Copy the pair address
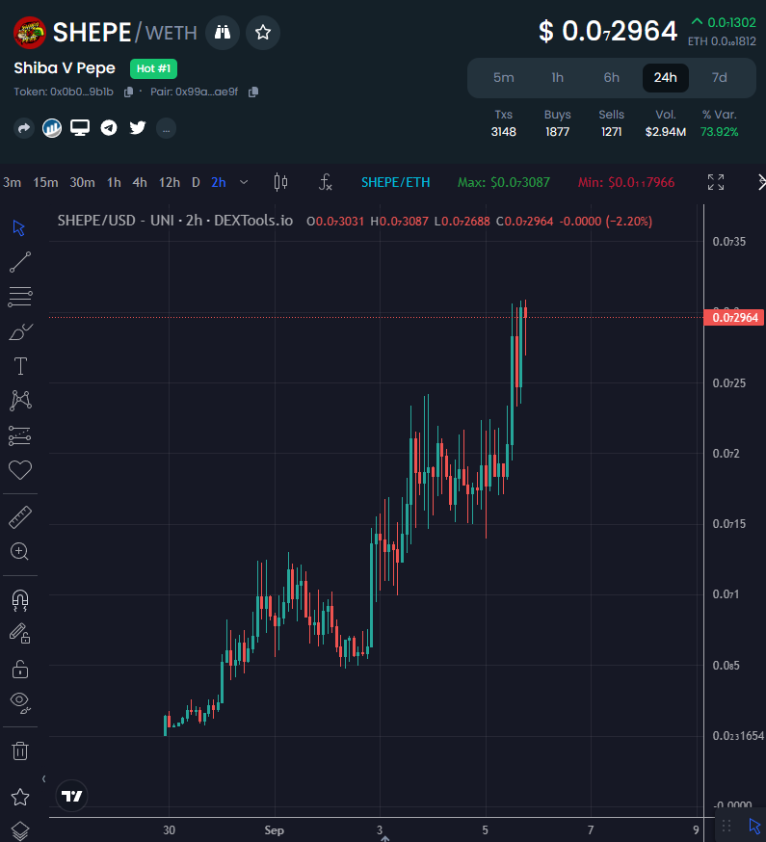 (253, 92)
